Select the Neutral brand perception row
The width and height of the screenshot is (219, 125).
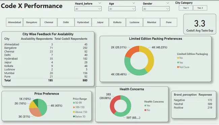(x=193, y=104)
